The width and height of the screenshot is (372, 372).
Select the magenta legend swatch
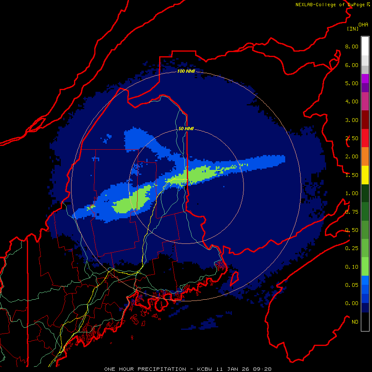(365, 79)
